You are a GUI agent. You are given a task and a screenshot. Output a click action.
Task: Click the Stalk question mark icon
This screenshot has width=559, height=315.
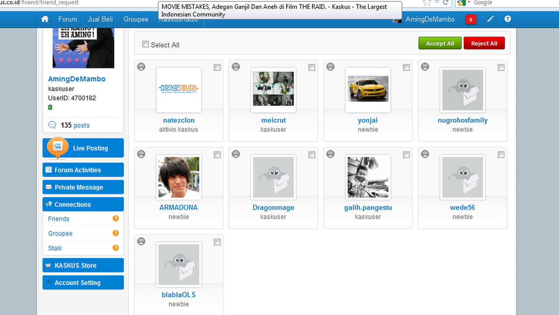coord(116,248)
